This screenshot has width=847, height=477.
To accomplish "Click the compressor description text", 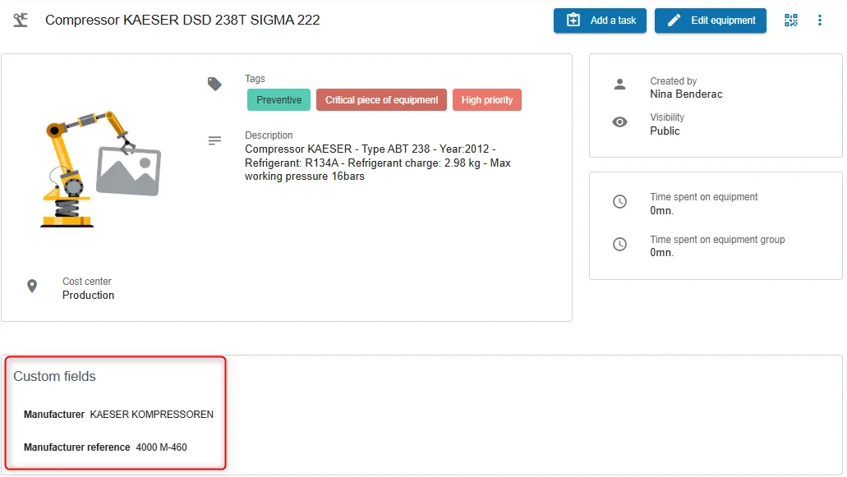I will 378,163.
